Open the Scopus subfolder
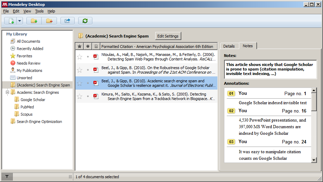The height and width of the screenshot is (182, 323). pos(26,114)
